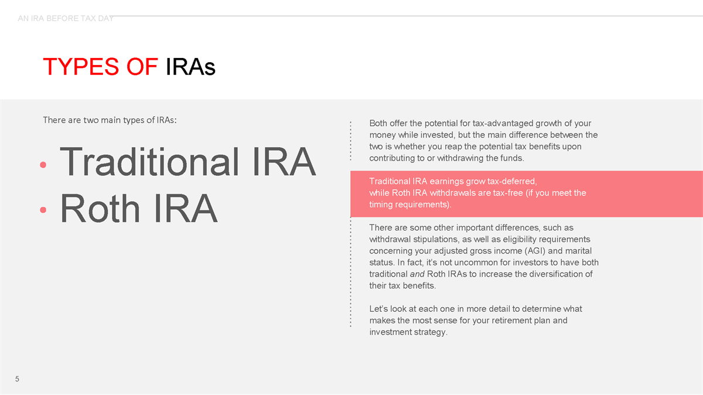
Task: Click the AN IRA BEFORE TAX DAY header
Action: [66, 18]
